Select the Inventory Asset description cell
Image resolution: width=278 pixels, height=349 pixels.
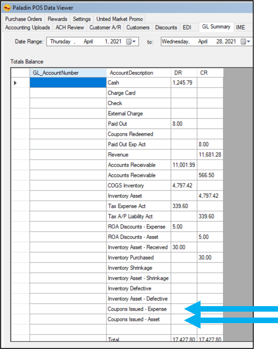click(x=139, y=196)
